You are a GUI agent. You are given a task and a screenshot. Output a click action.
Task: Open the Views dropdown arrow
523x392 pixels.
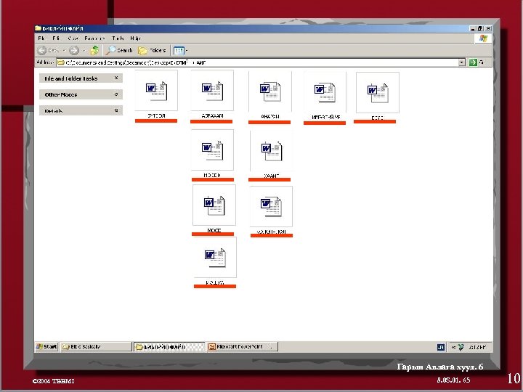(x=187, y=51)
